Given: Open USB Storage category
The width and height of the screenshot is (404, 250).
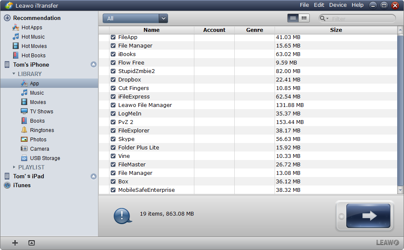Looking at the screenshot, I should coord(40,158).
